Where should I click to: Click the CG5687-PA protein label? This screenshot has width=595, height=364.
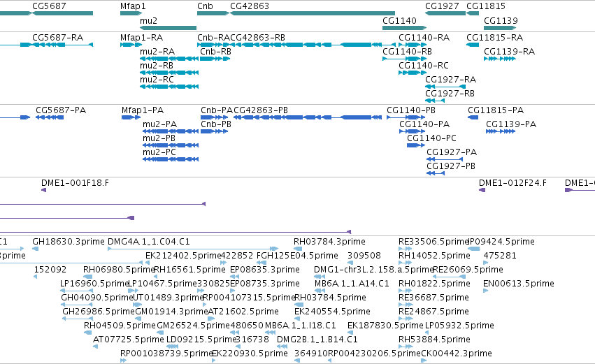61,110
